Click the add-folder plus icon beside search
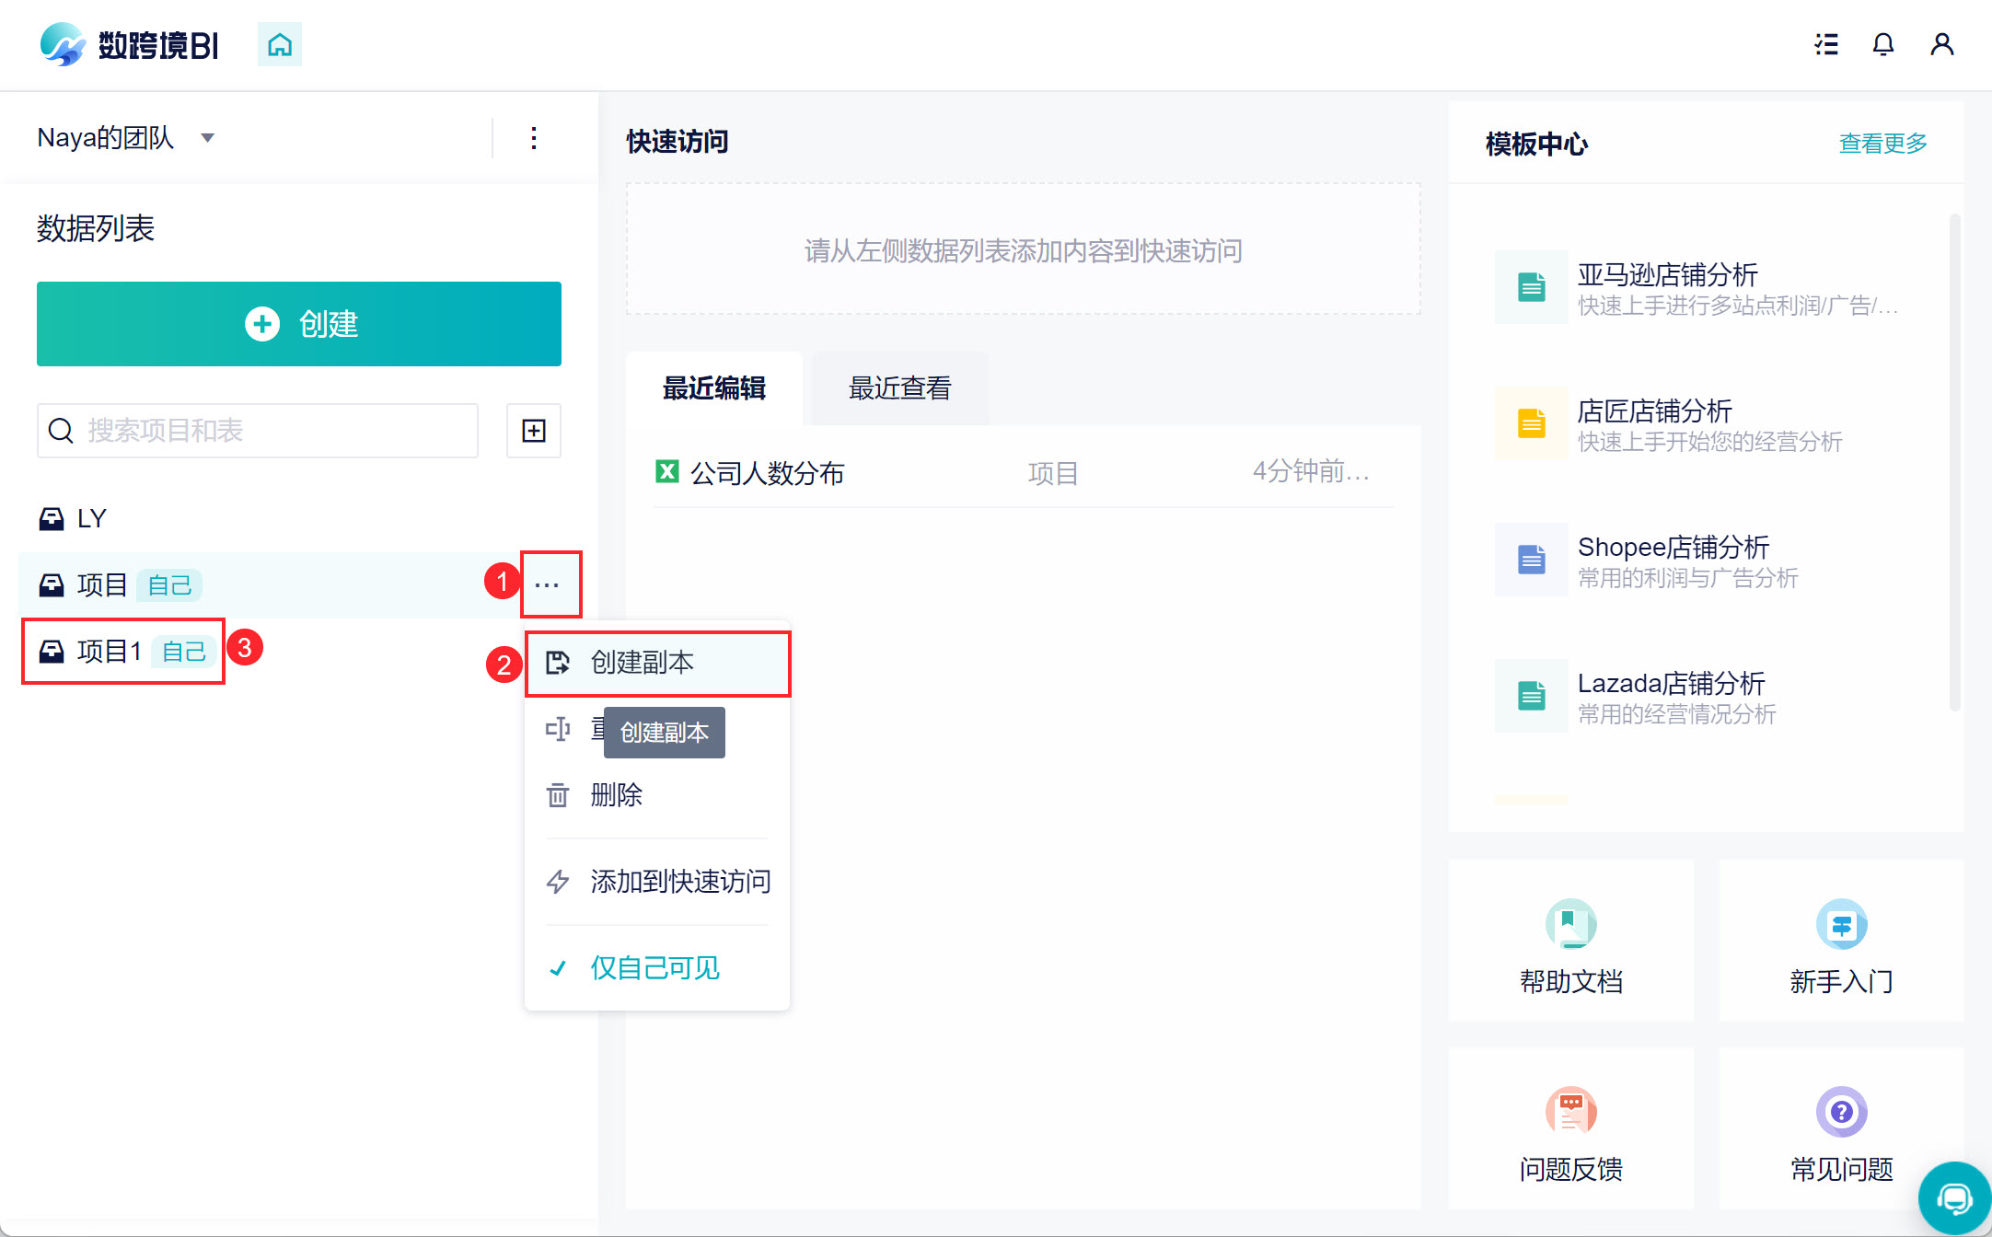 click(x=534, y=431)
